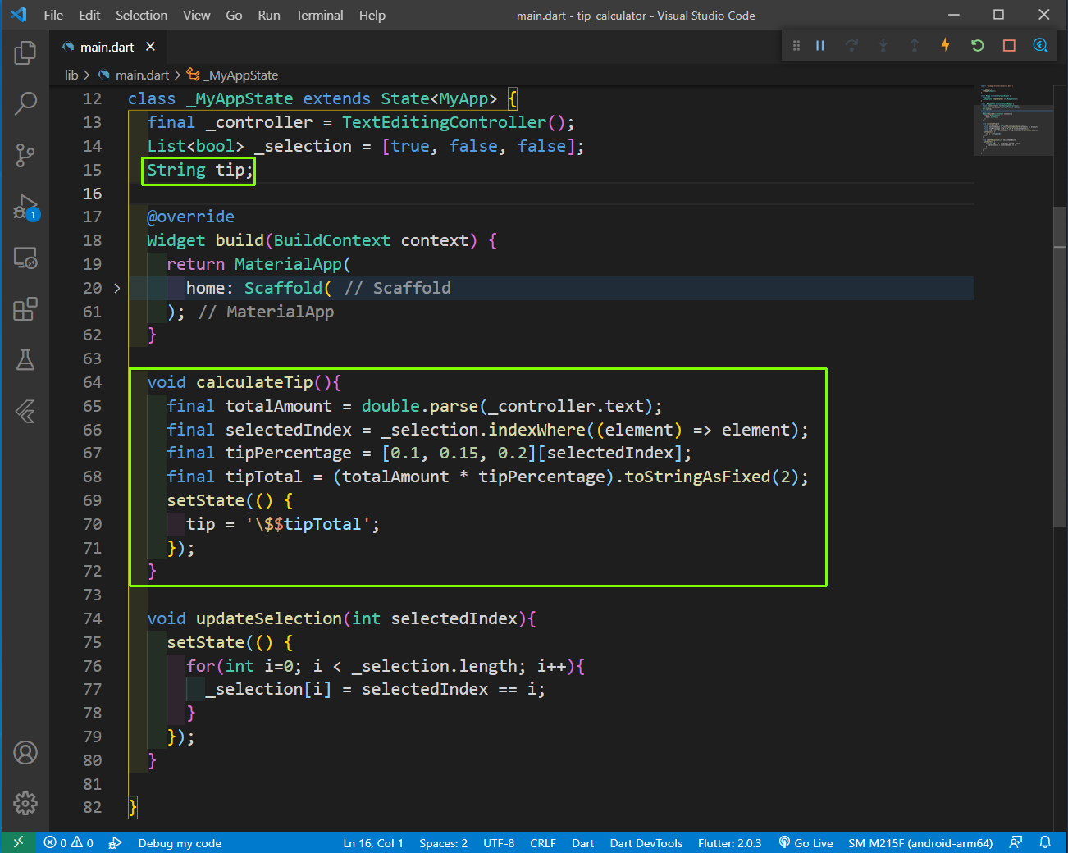Click the editor minimap preview

[1013, 119]
